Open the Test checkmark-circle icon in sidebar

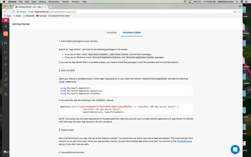[x=5, y=58]
